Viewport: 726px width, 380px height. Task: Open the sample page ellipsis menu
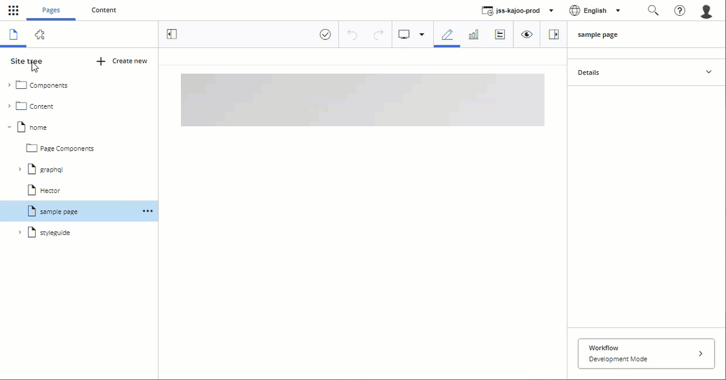[148, 211]
